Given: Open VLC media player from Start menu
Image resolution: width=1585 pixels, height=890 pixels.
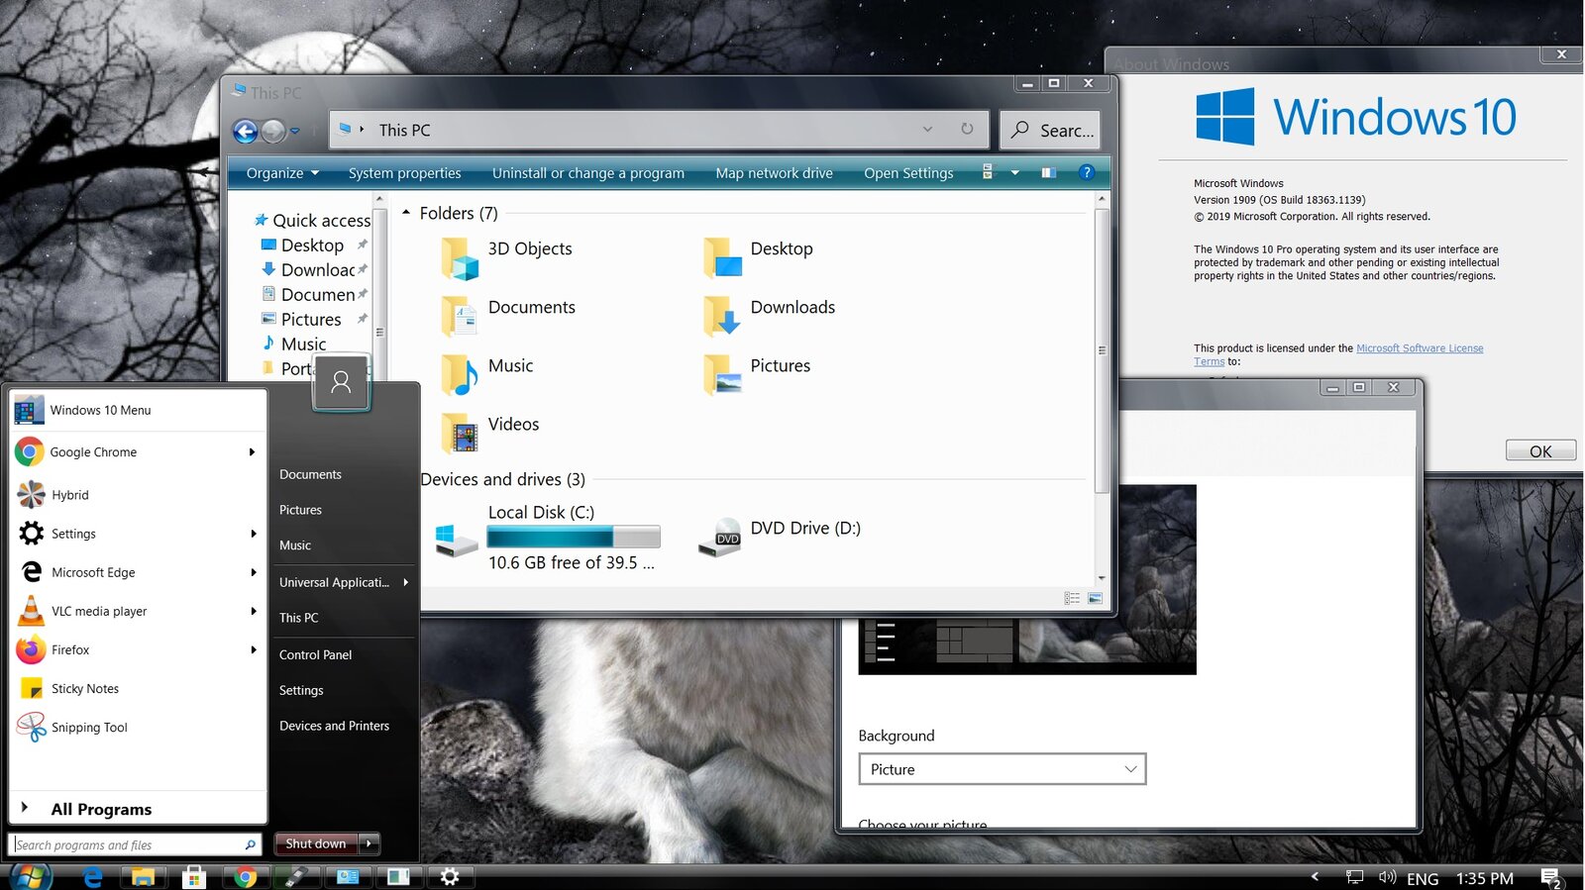Looking at the screenshot, I should point(99,611).
